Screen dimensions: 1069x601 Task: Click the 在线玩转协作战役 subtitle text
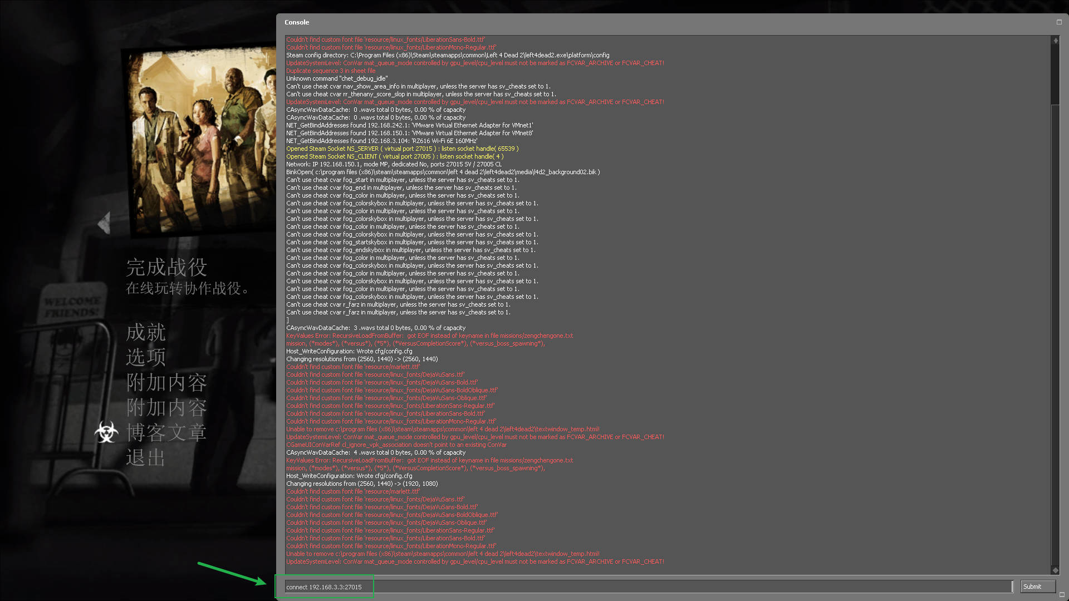click(188, 288)
